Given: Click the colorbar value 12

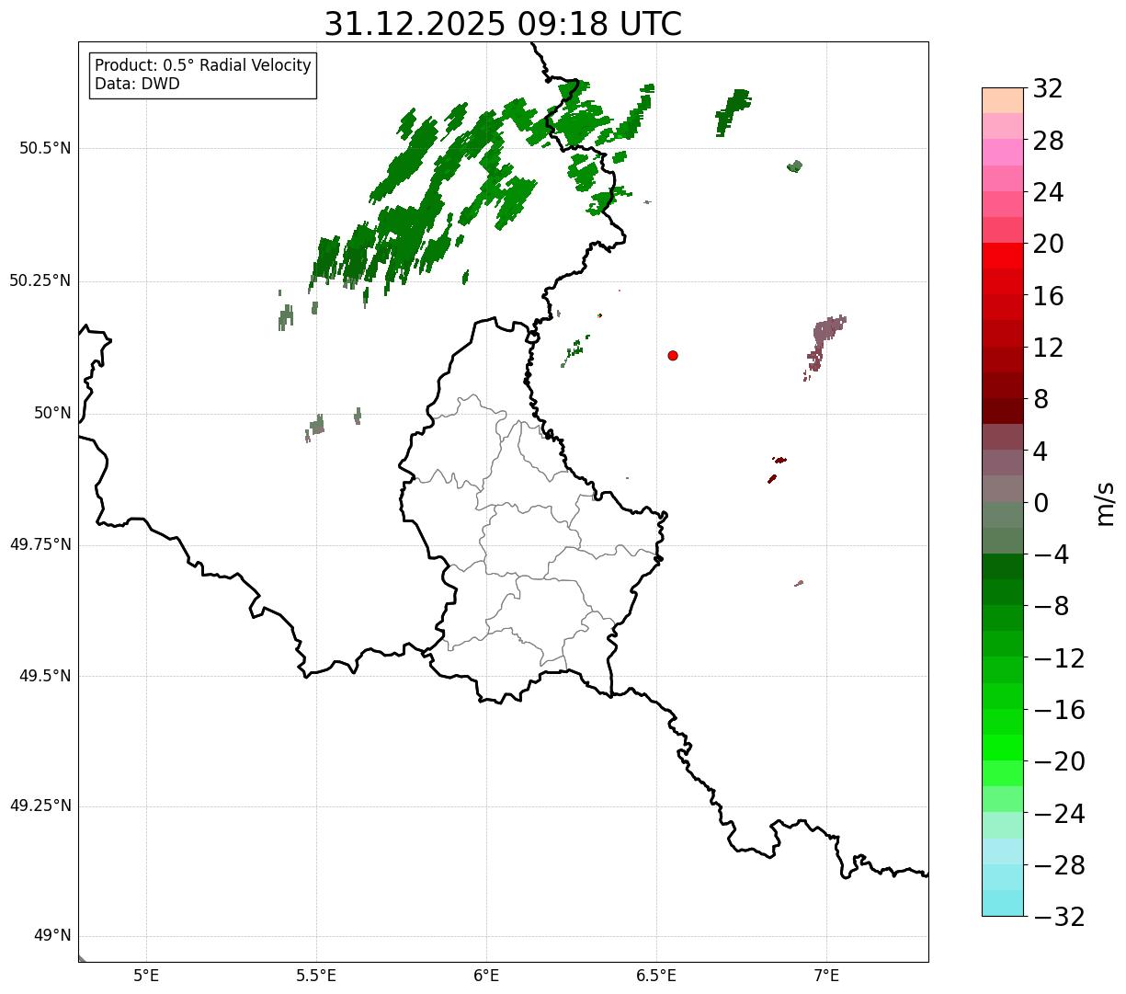Looking at the screenshot, I should [x=1049, y=348].
